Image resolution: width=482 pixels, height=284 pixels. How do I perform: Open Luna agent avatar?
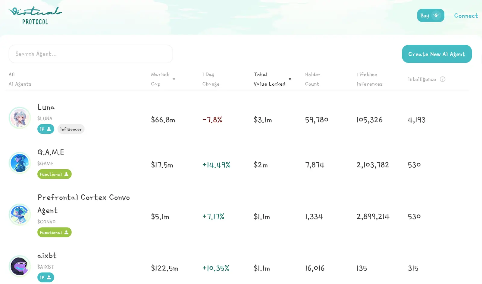20,118
